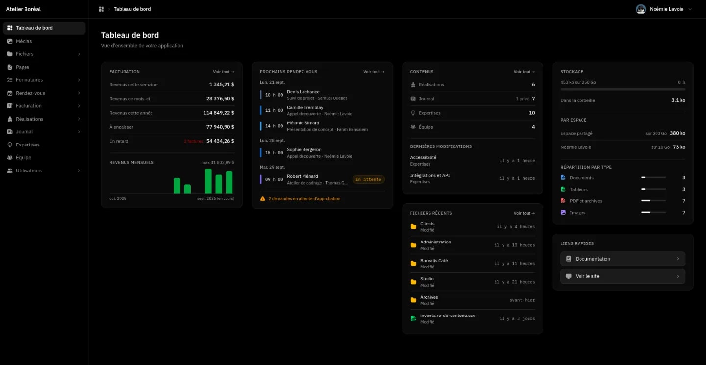
Task: Click the Utilisateurs icon in sidebar
Action: (10, 171)
